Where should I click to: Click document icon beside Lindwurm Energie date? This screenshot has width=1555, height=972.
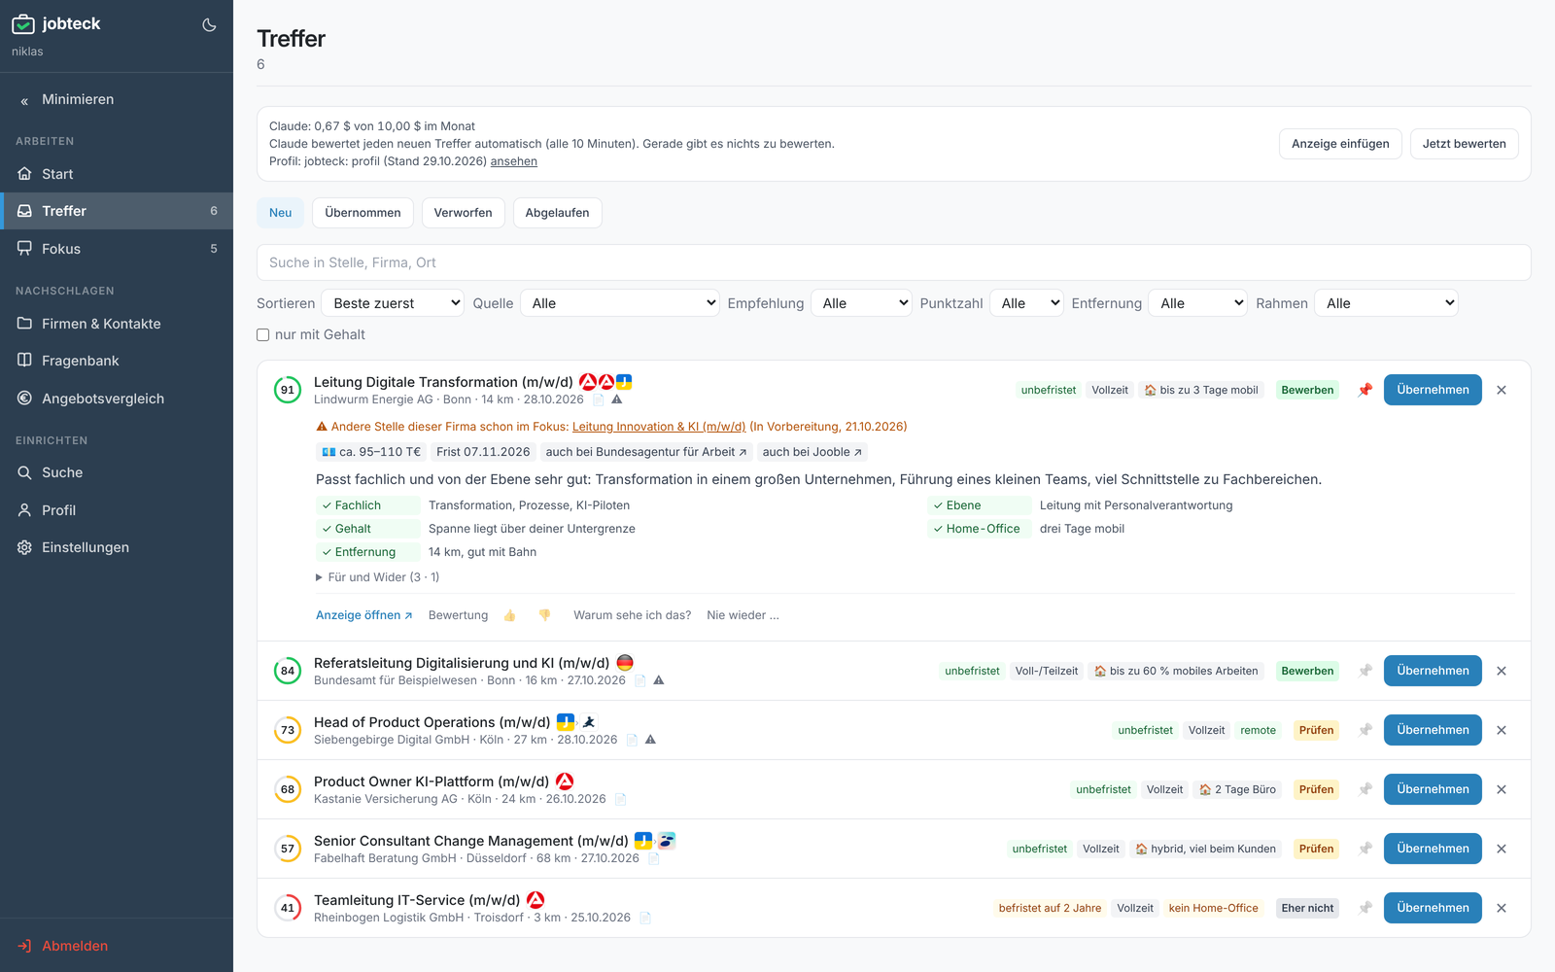599,399
